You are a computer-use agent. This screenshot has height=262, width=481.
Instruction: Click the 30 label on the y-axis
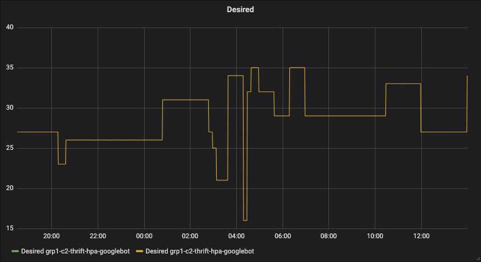click(x=9, y=108)
